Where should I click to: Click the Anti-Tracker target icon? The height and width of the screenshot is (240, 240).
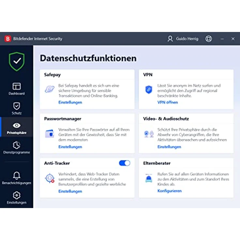point(50,178)
